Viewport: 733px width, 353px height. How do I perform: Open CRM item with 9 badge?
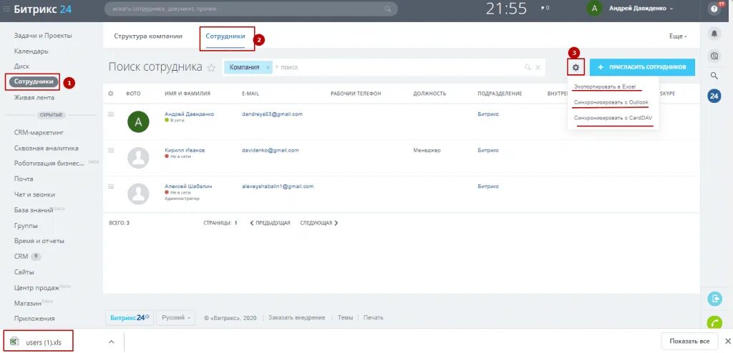coord(28,257)
